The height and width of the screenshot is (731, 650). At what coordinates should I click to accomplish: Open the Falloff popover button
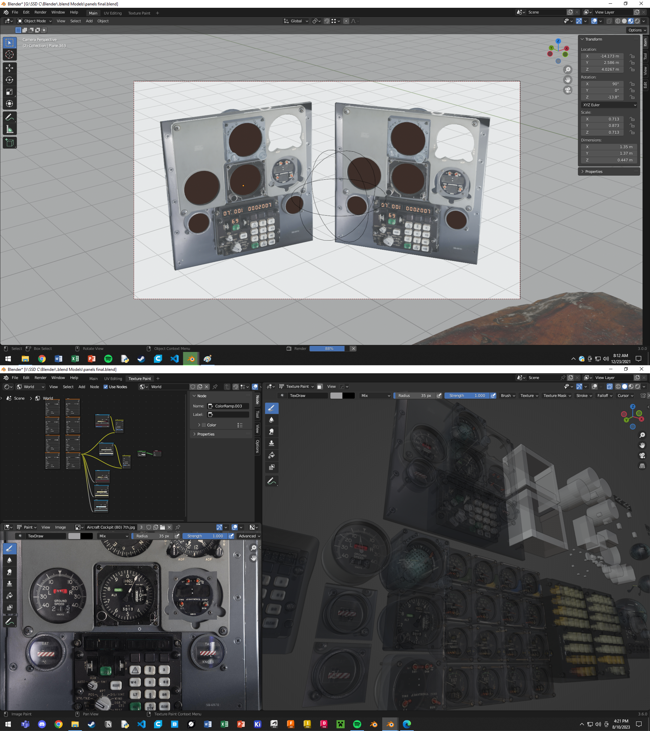(x=605, y=396)
